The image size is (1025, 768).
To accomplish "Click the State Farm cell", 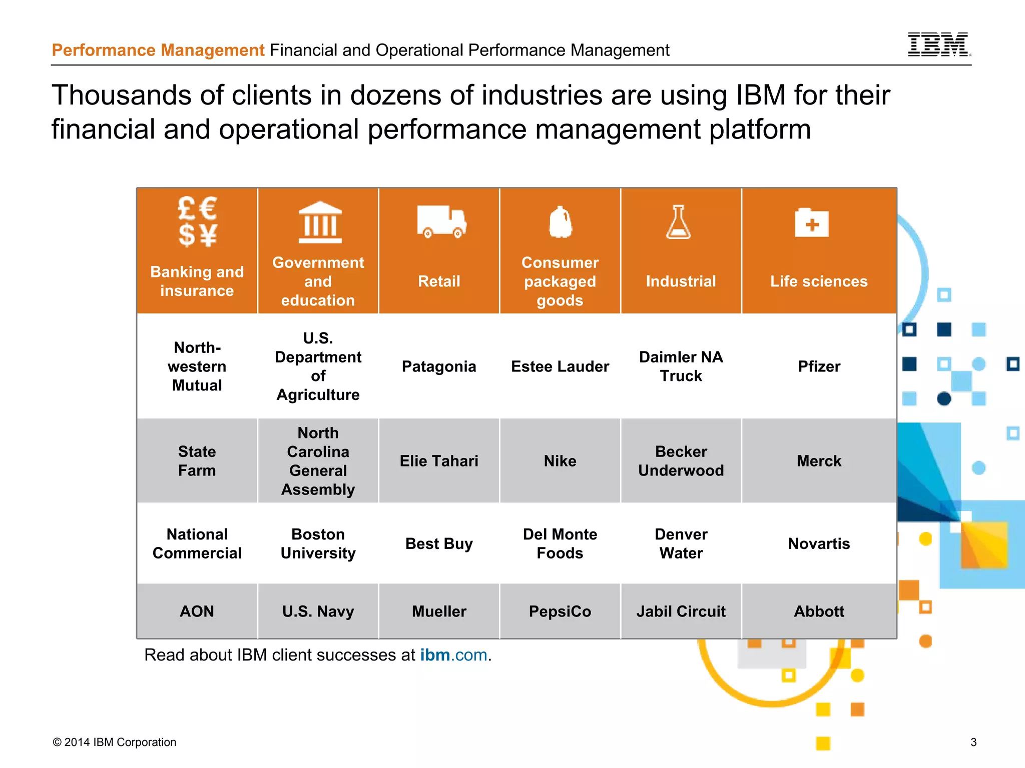I will pyautogui.click(x=197, y=460).
